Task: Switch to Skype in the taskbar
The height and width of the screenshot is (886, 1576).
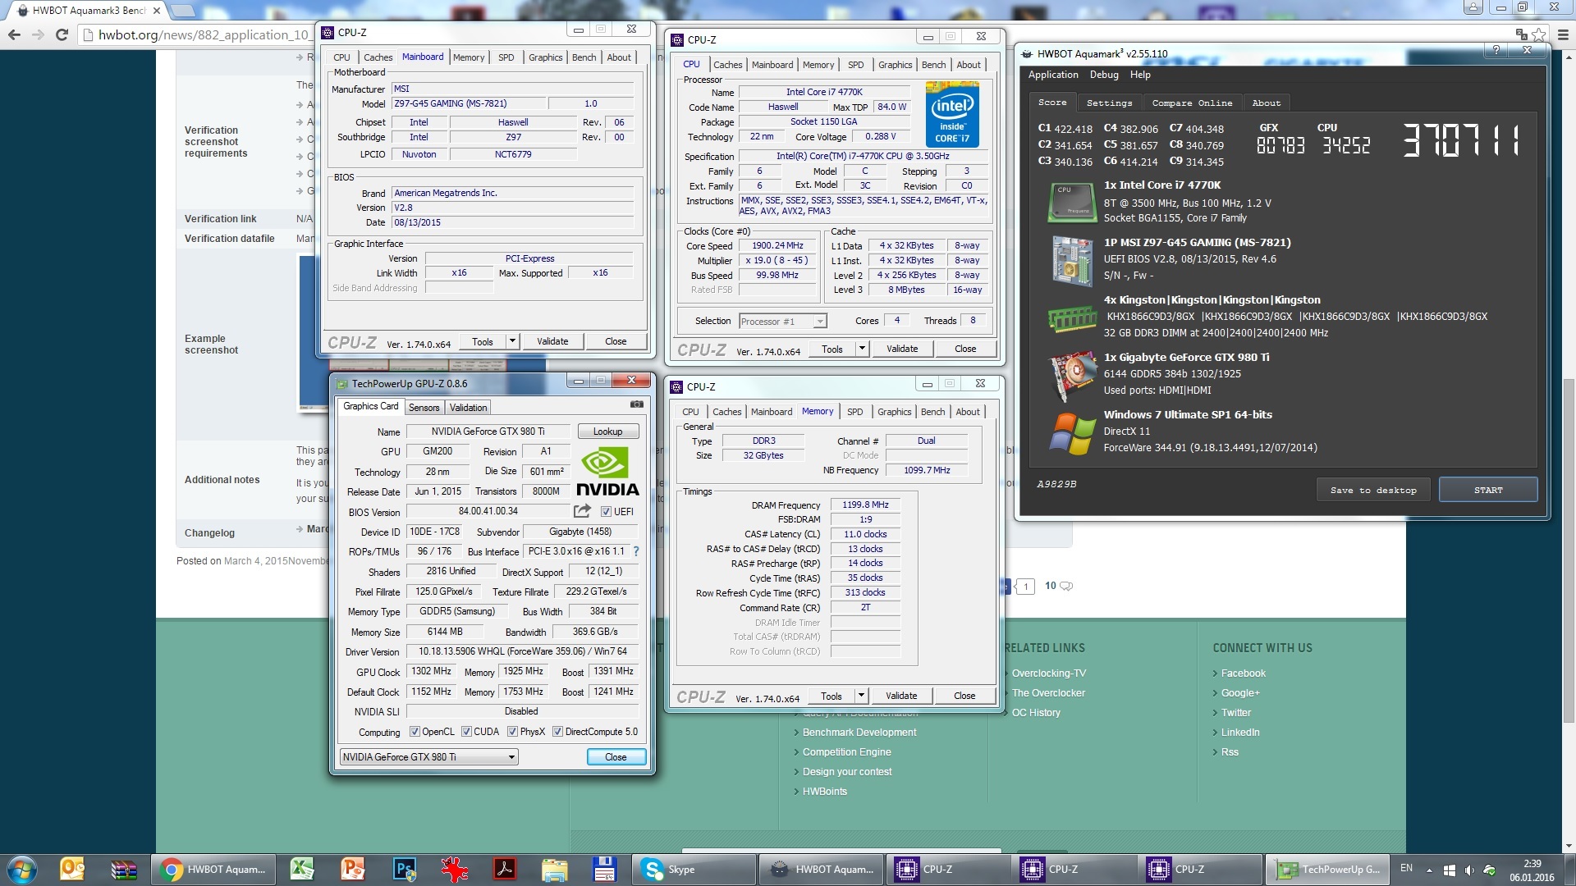Action: coord(694,870)
